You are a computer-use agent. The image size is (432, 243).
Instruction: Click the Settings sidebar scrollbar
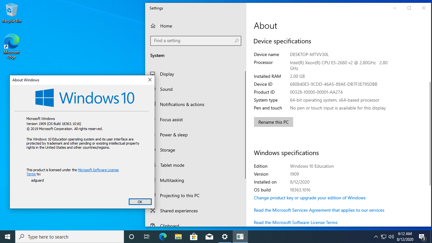tap(245, 125)
